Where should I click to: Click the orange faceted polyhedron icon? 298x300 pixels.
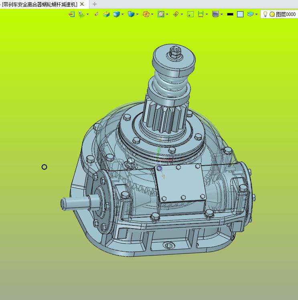coord(146,14)
